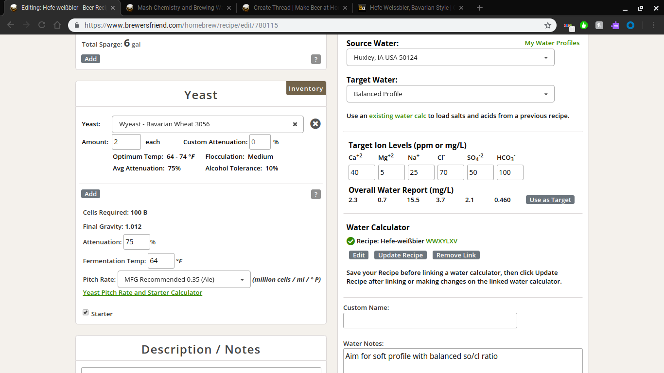Click the Na+ target ion field
This screenshot has height=373, width=664.
[421, 172]
